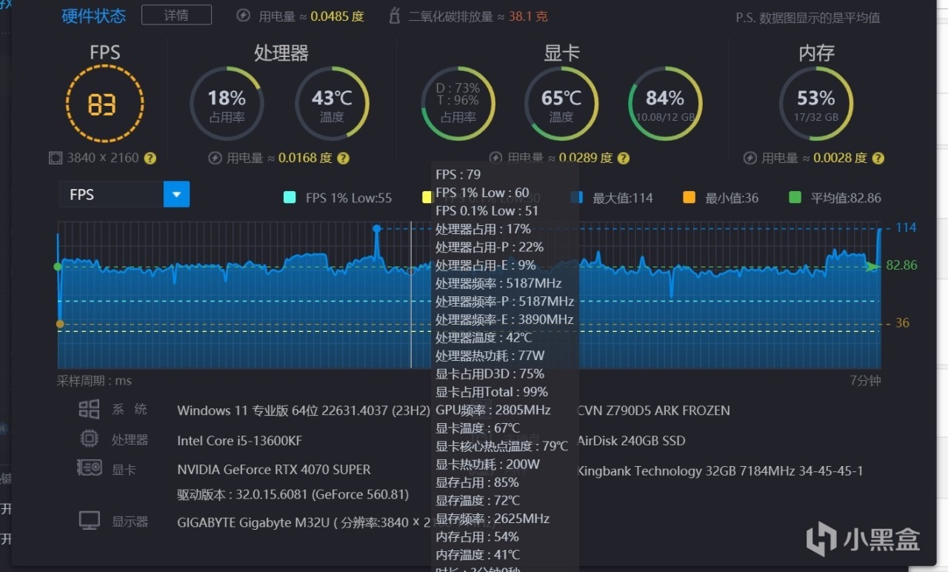Click the tooltip row 显存频率 : 2625MHz
The height and width of the screenshot is (572, 948).
pyautogui.click(x=493, y=519)
